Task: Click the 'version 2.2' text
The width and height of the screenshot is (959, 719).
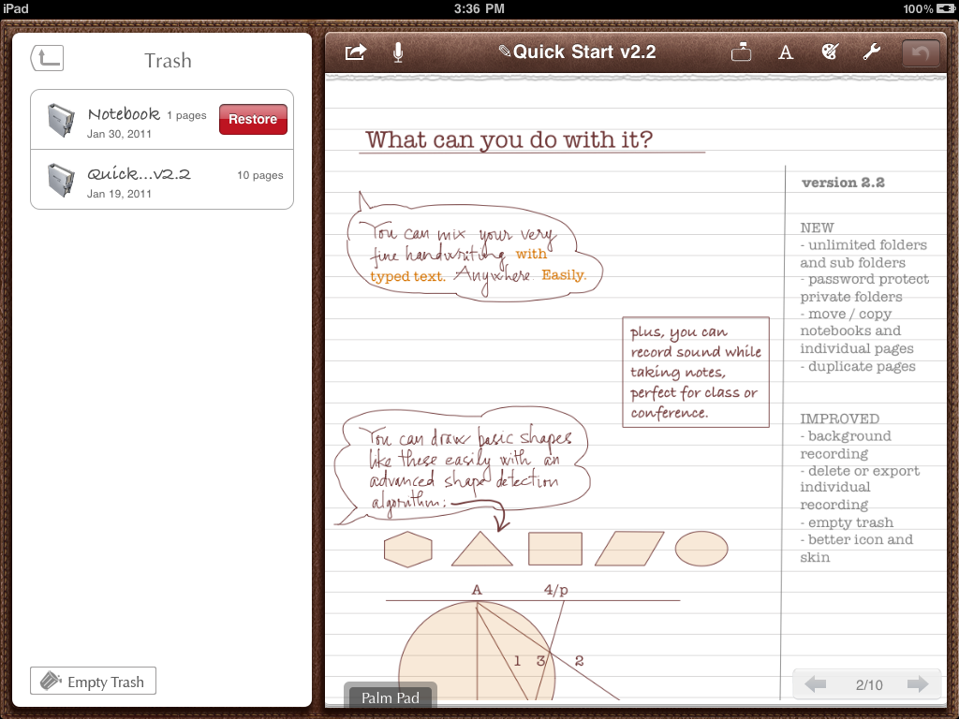Action: tap(843, 183)
